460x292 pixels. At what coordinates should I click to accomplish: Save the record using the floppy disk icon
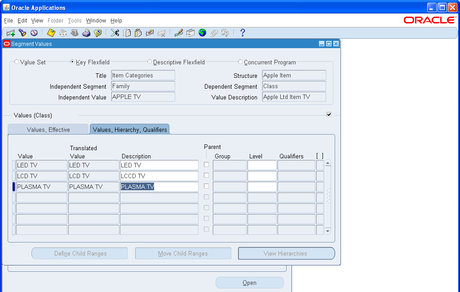pyautogui.click(x=50, y=32)
